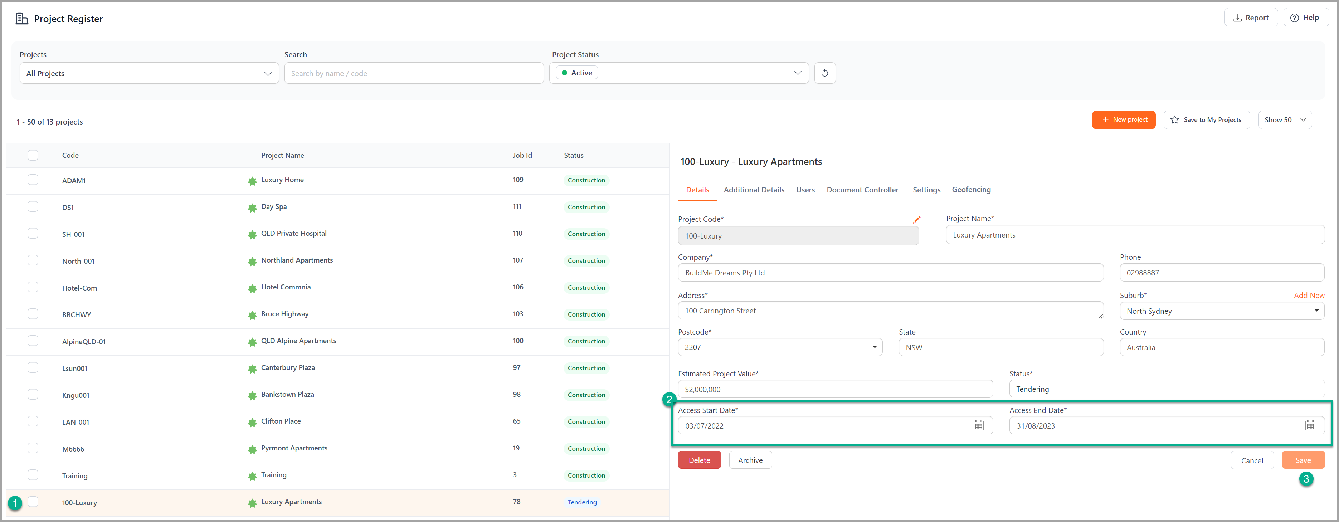Click the State field showing NSW
1339x522 pixels.
tap(1000, 347)
